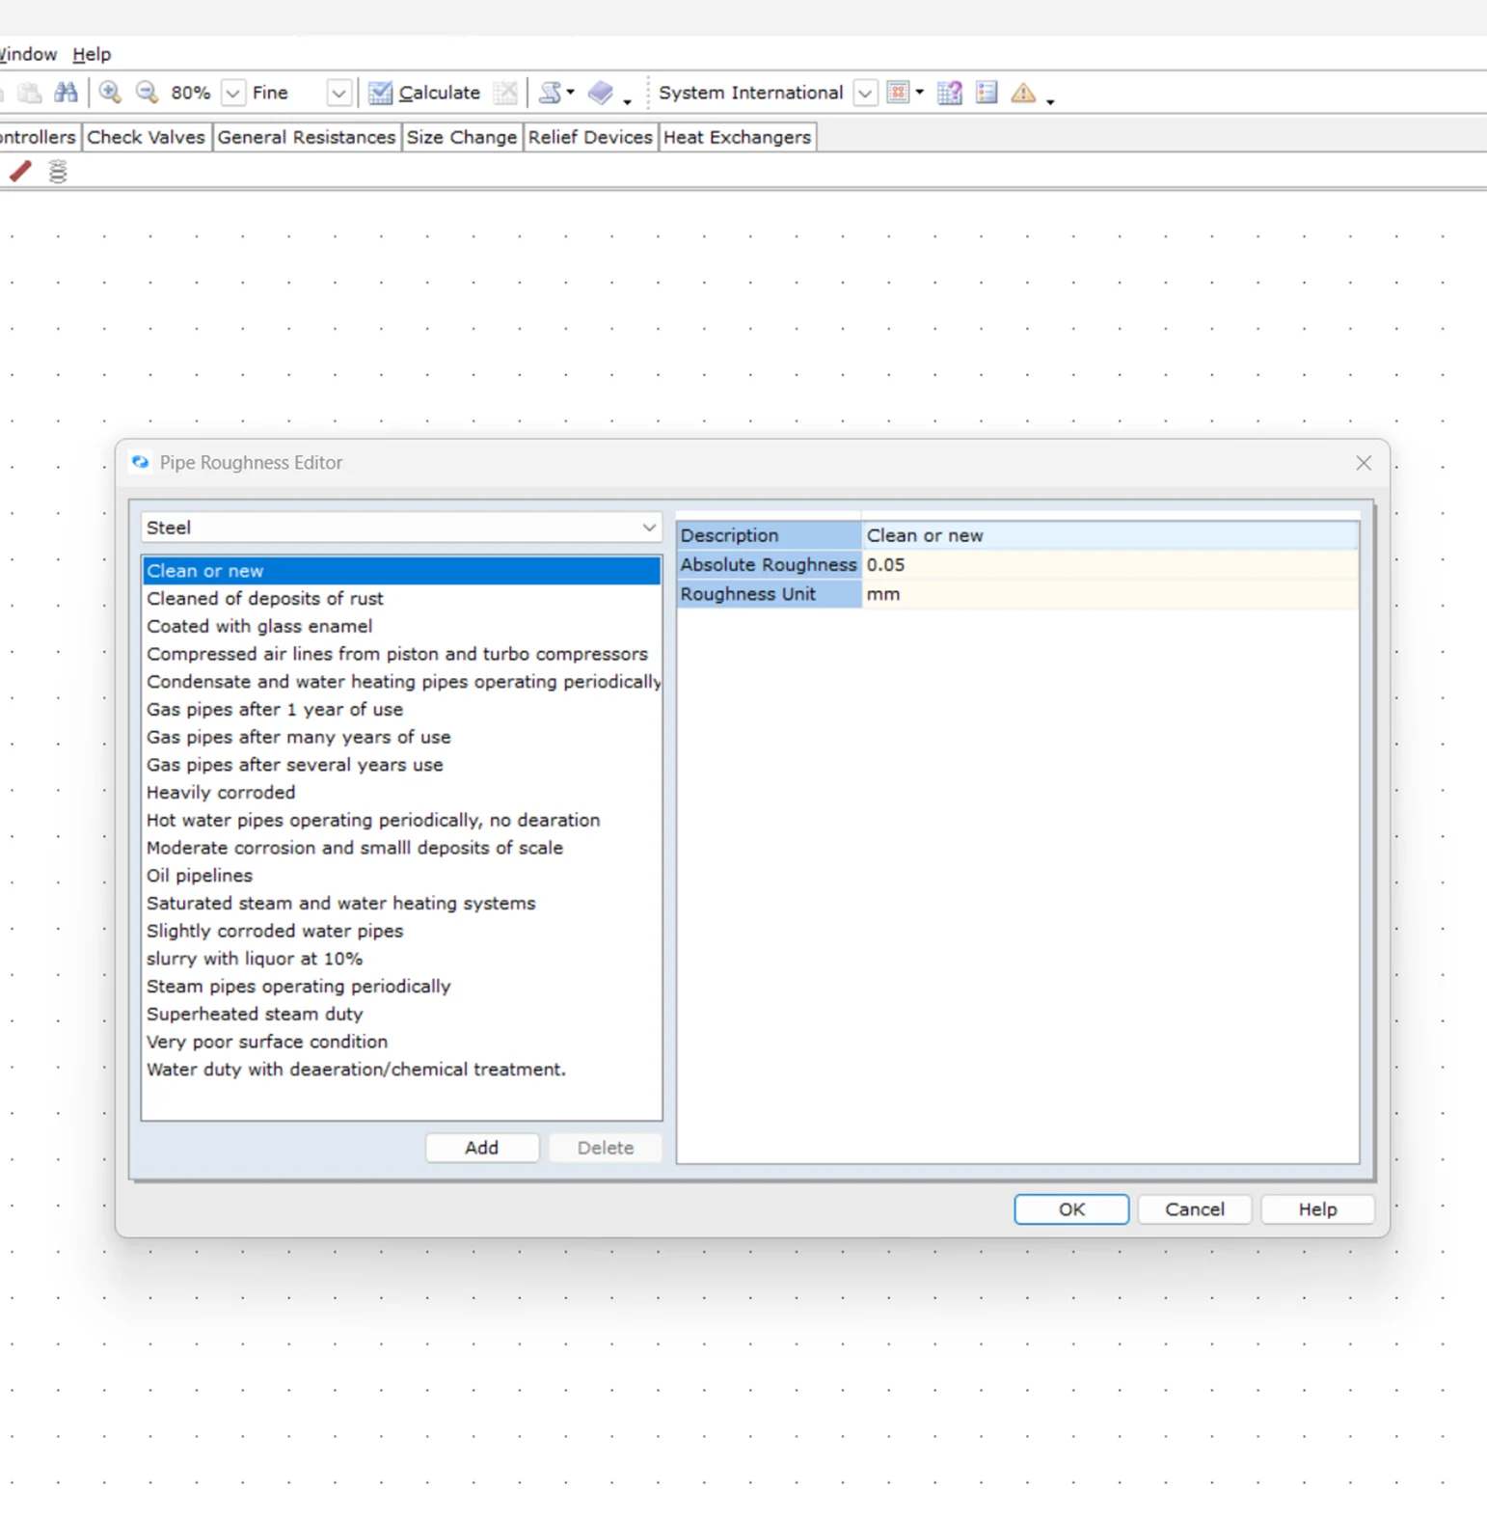Click the grid help question-mark icon
The width and height of the screenshot is (1487, 1519).
[949, 93]
